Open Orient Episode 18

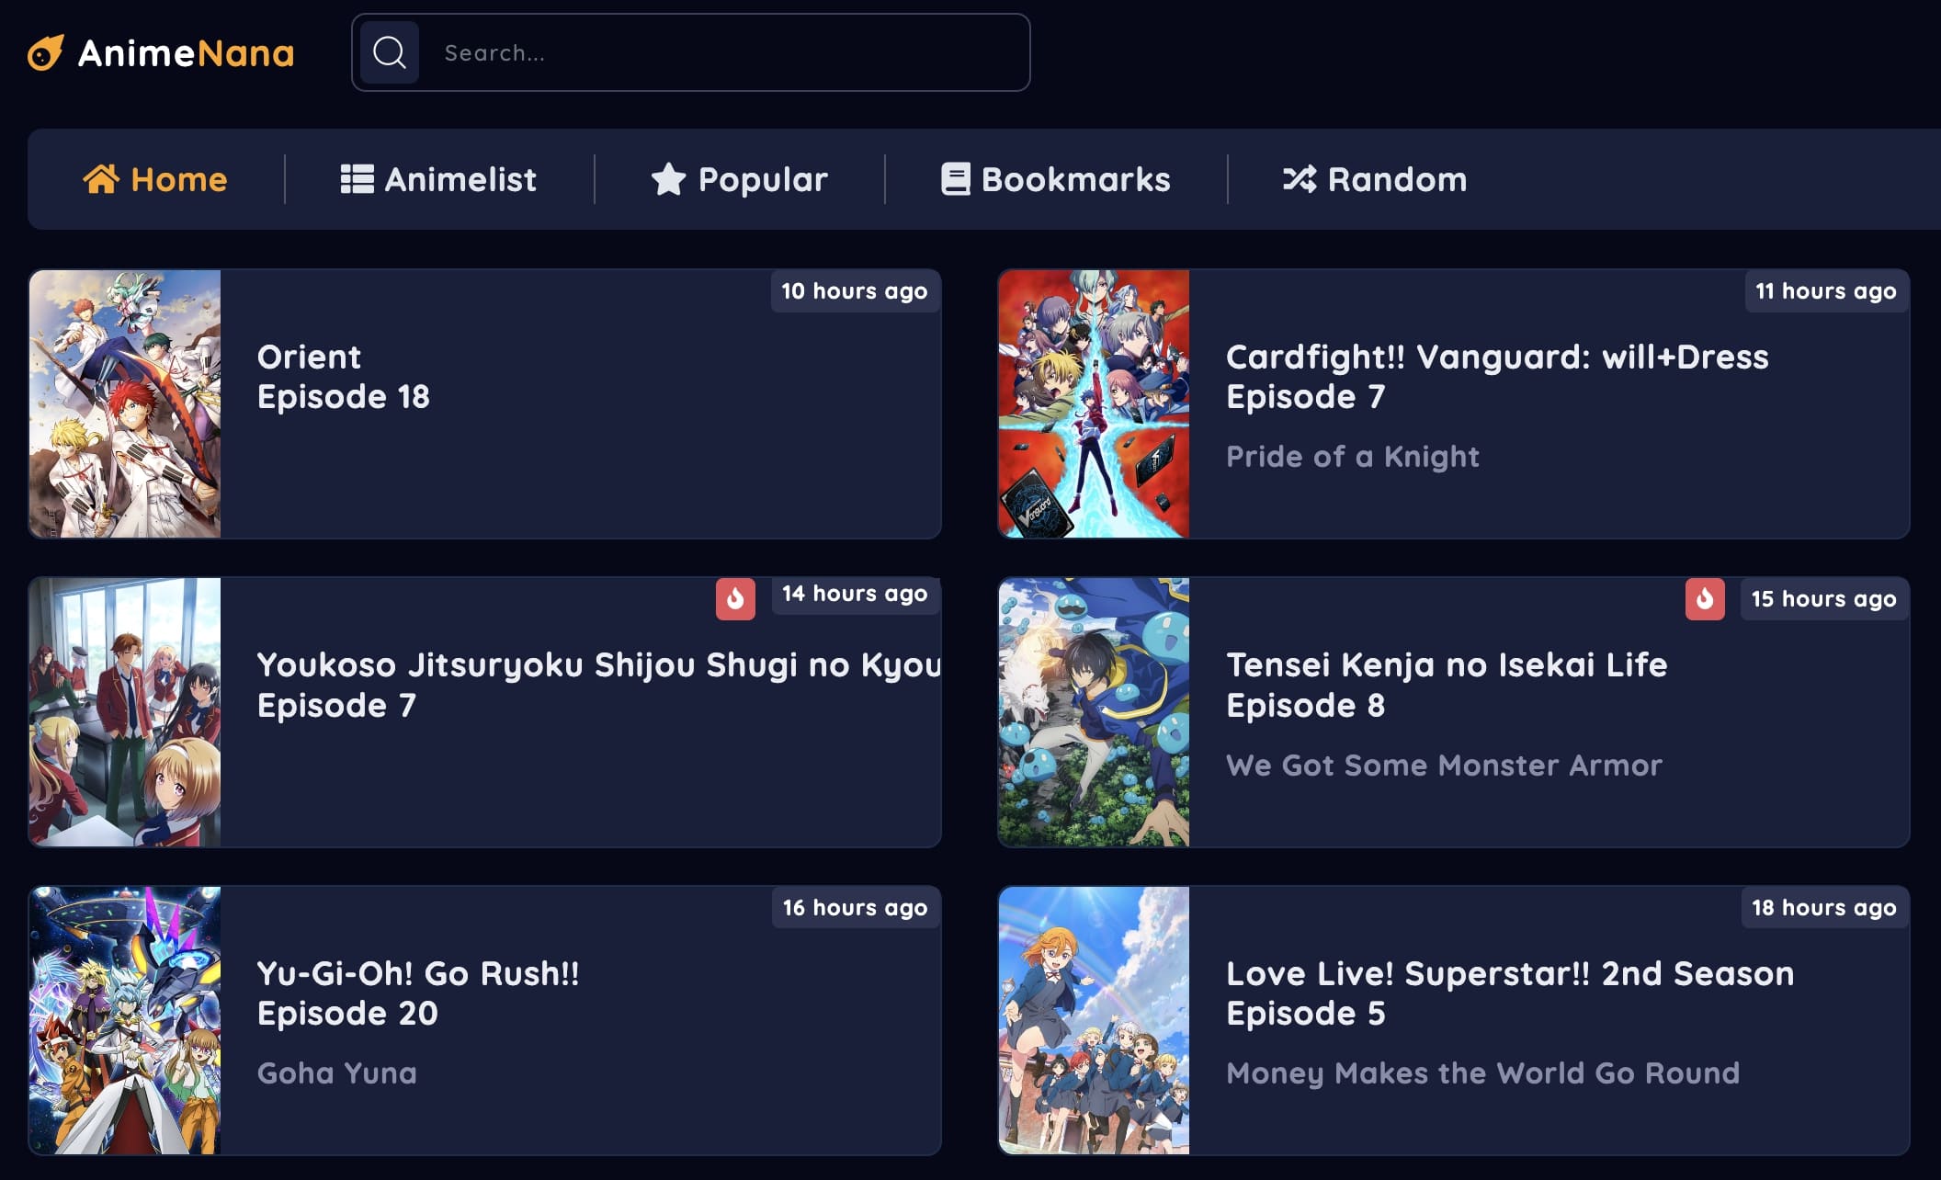point(344,377)
